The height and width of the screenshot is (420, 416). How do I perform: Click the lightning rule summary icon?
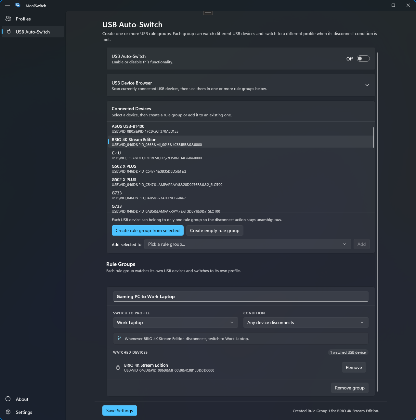(119, 338)
